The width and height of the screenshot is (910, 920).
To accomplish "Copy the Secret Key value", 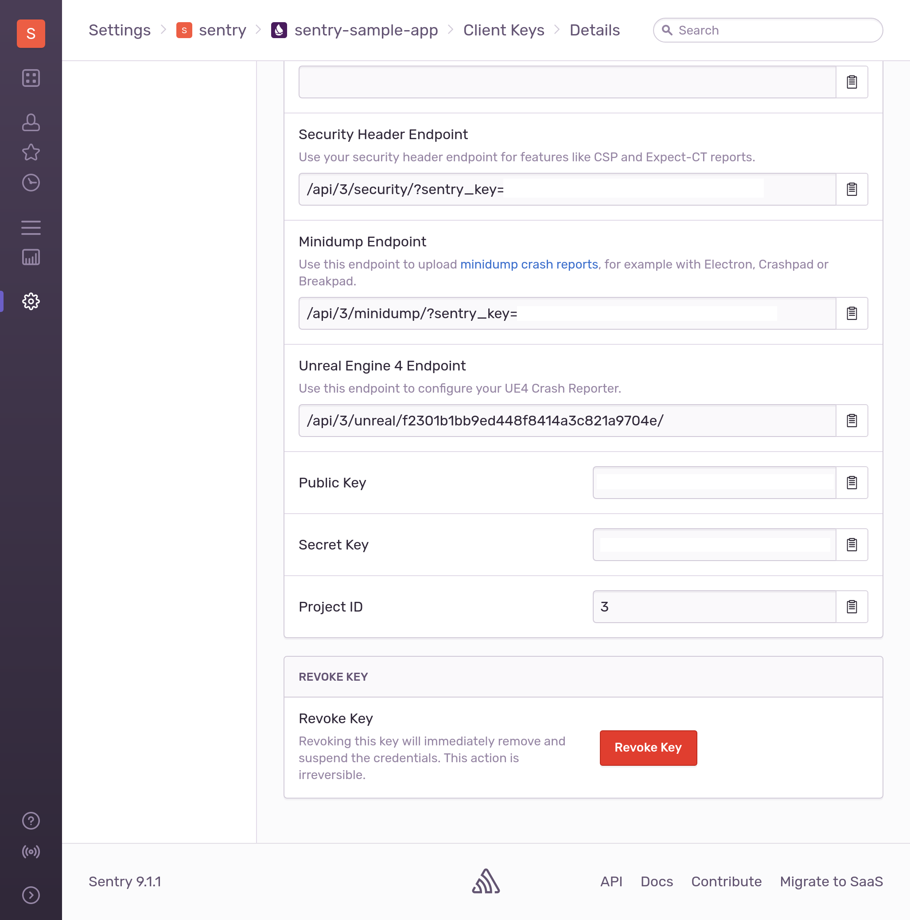I will click(852, 544).
